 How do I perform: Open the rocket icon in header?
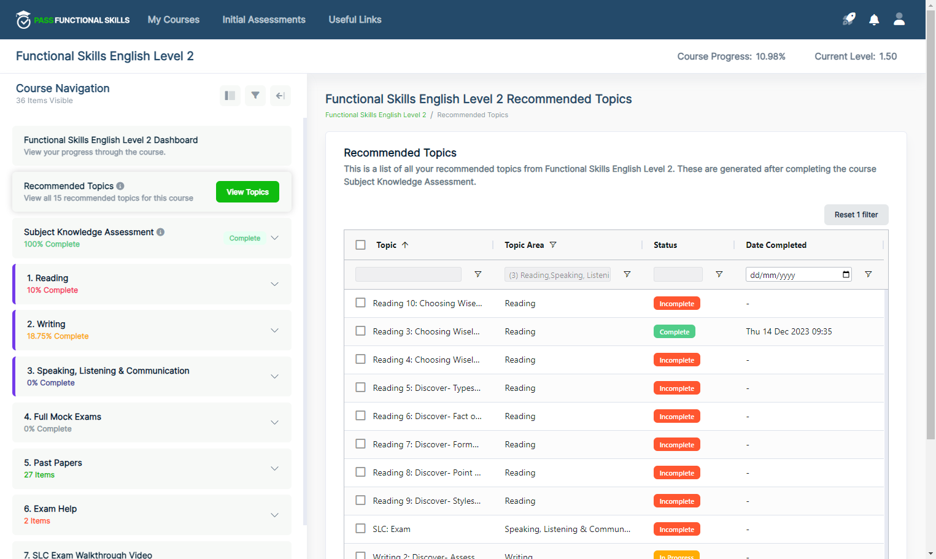(849, 19)
